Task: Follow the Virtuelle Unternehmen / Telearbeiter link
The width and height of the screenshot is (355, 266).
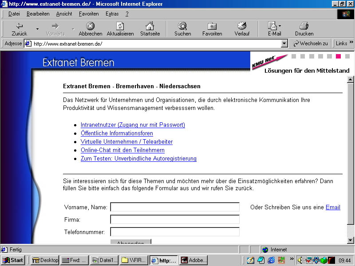Action: (x=126, y=141)
